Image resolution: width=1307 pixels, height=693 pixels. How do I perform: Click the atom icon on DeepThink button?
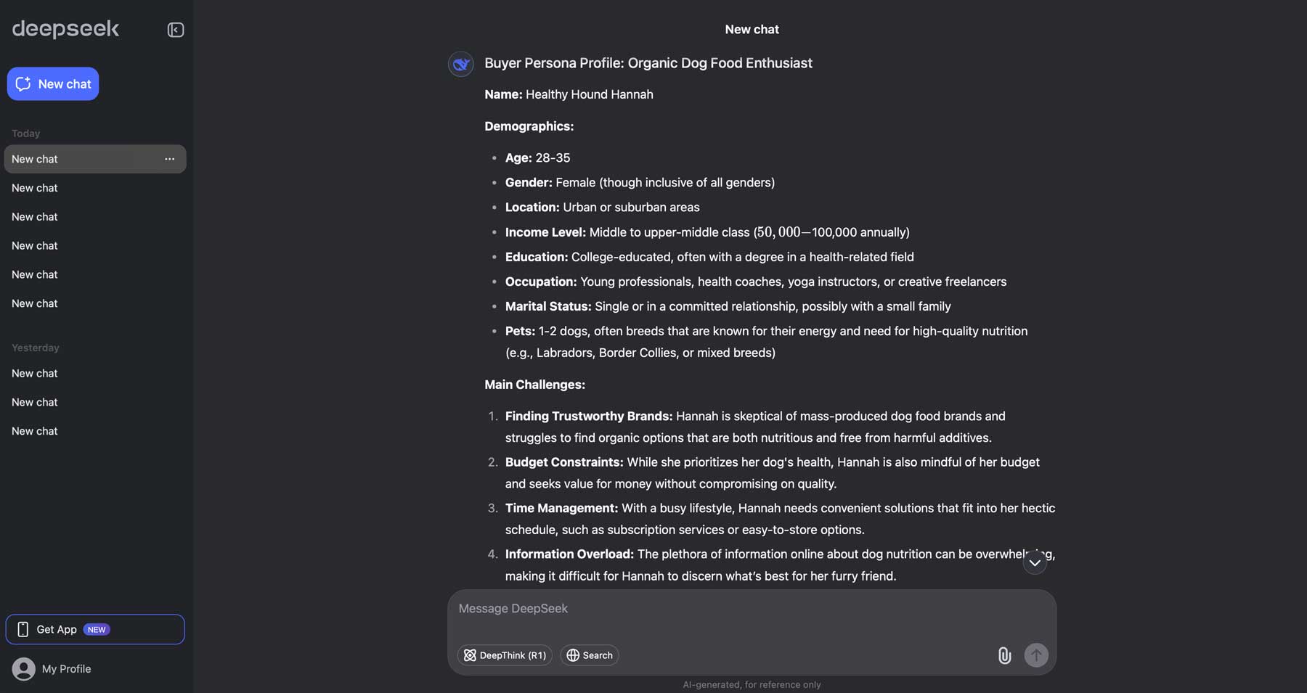pyautogui.click(x=470, y=655)
